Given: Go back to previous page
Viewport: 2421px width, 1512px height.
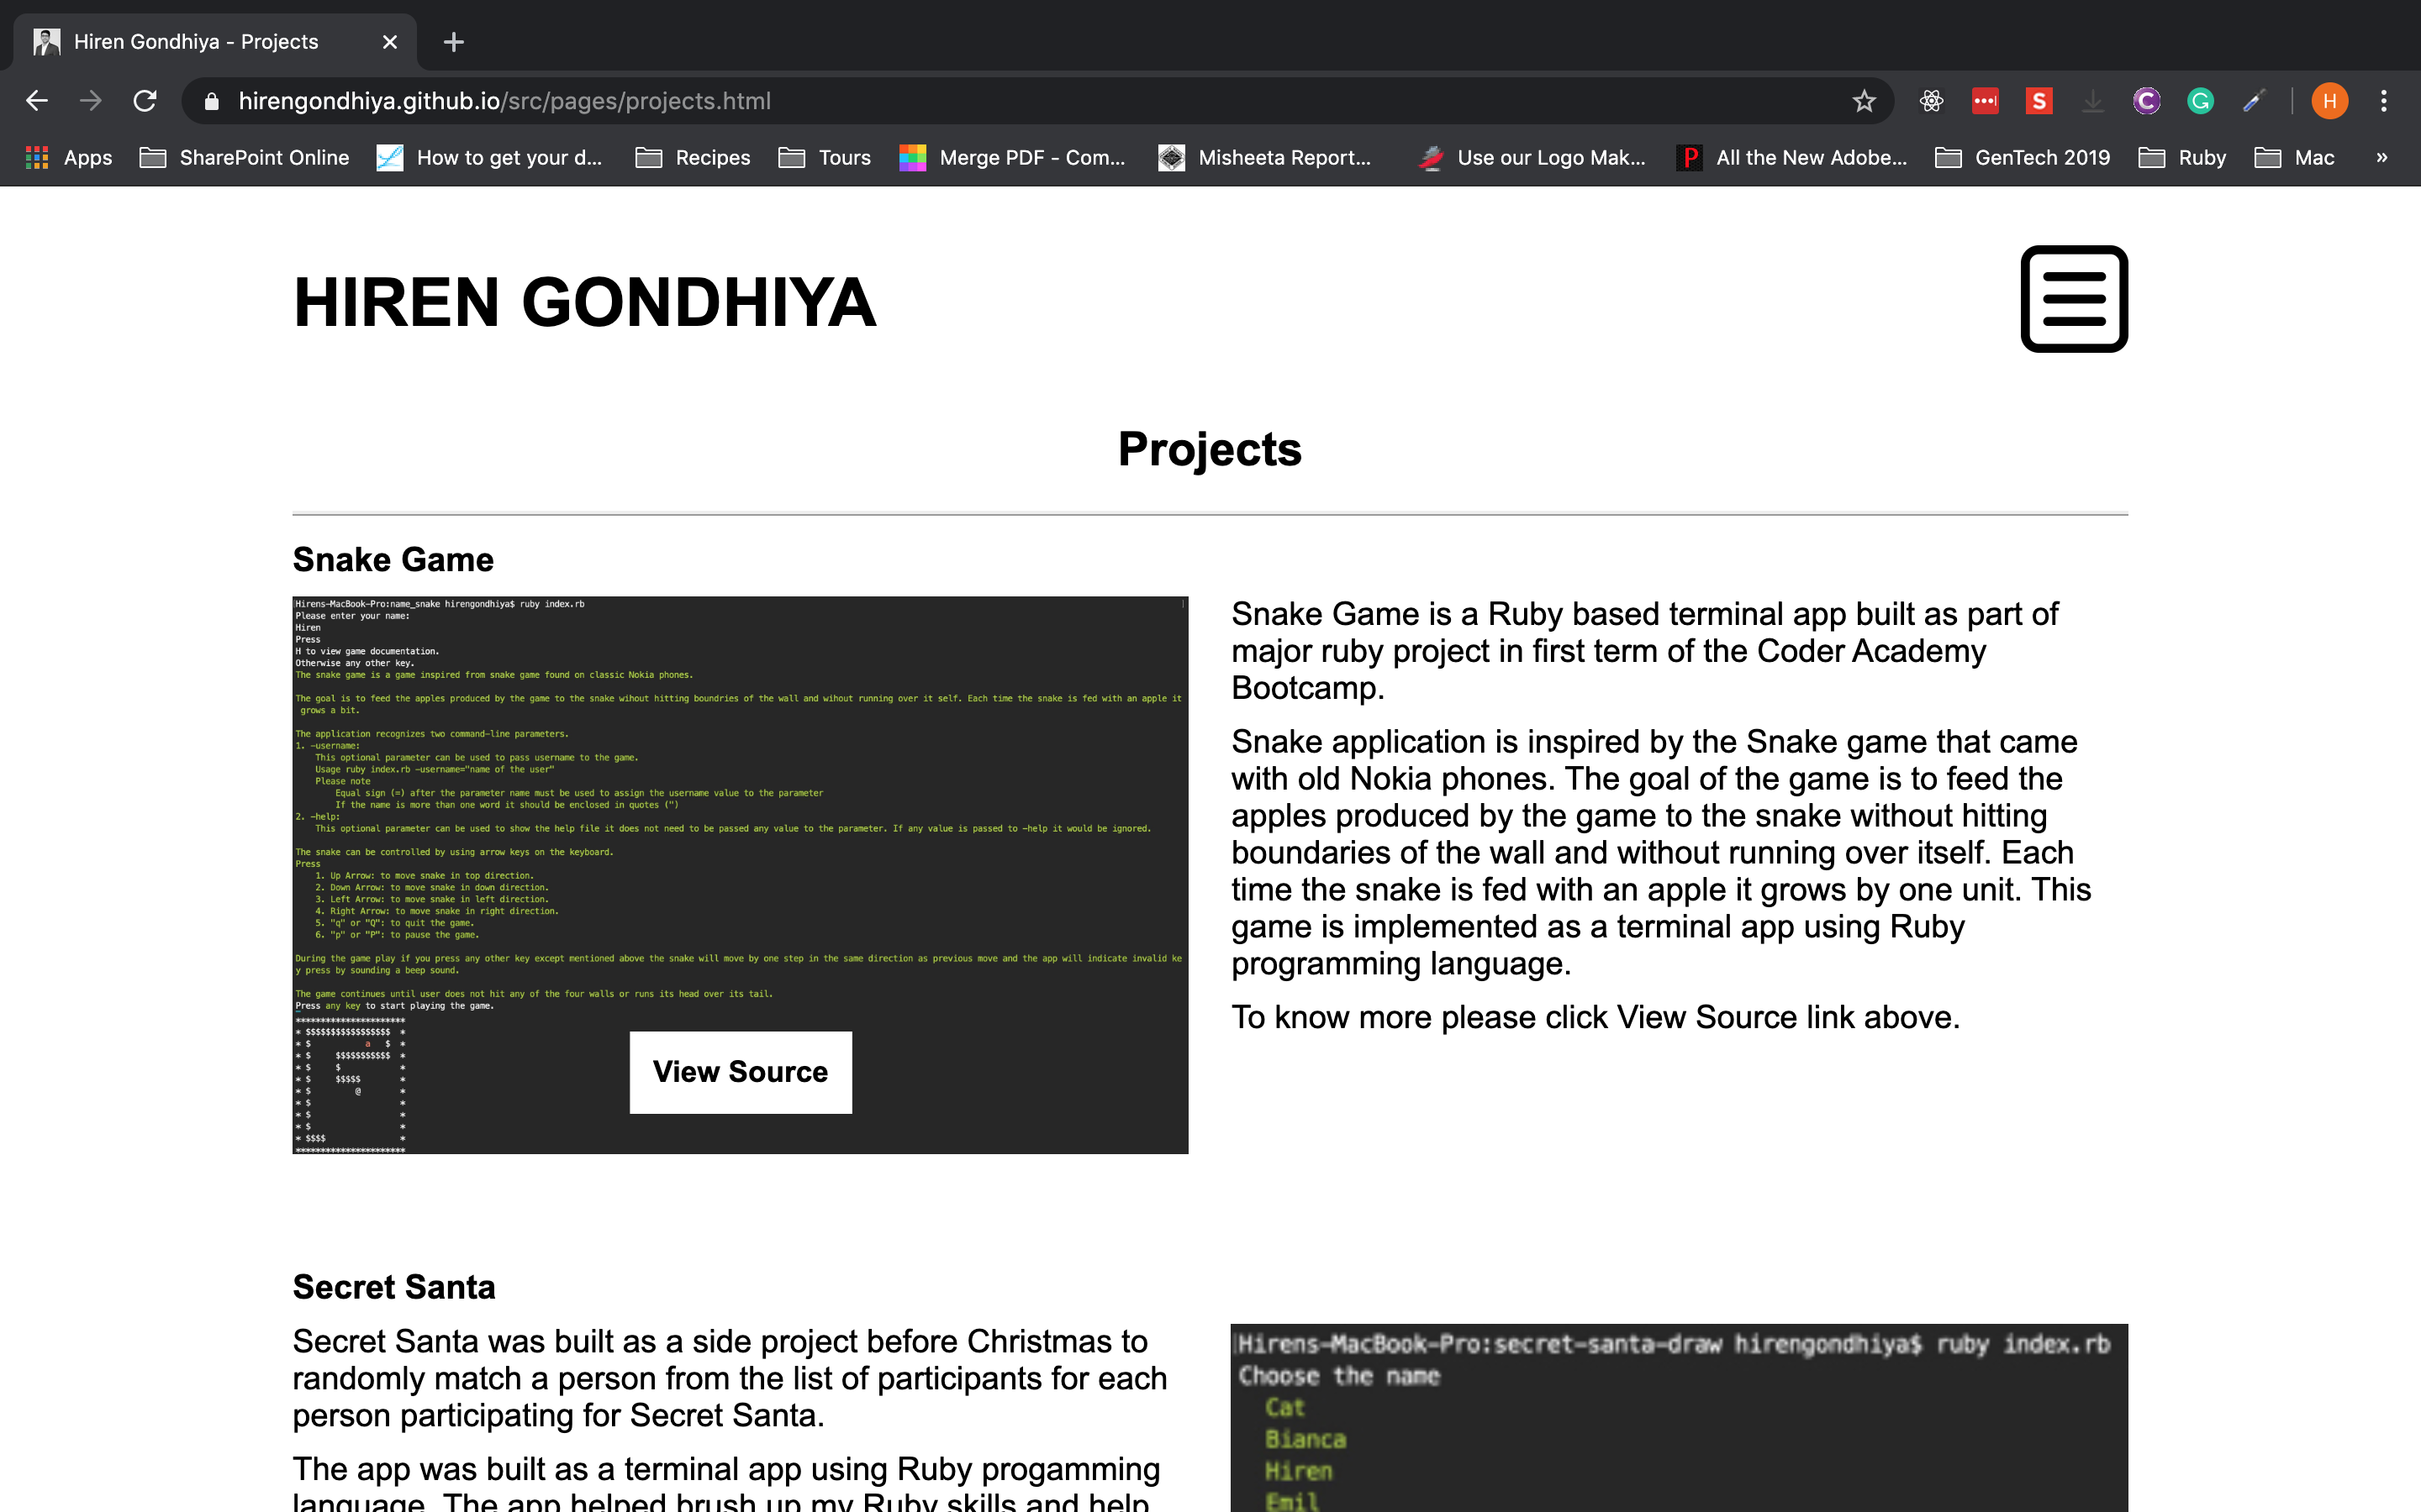Looking at the screenshot, I should (x=37, y=101).
